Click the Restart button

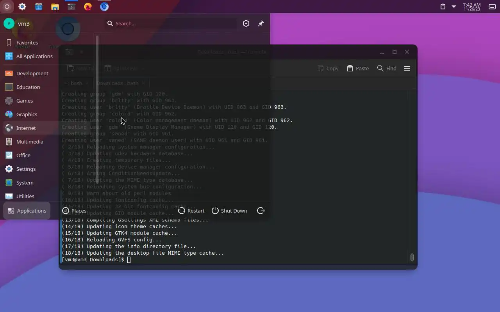pos(191,211)
